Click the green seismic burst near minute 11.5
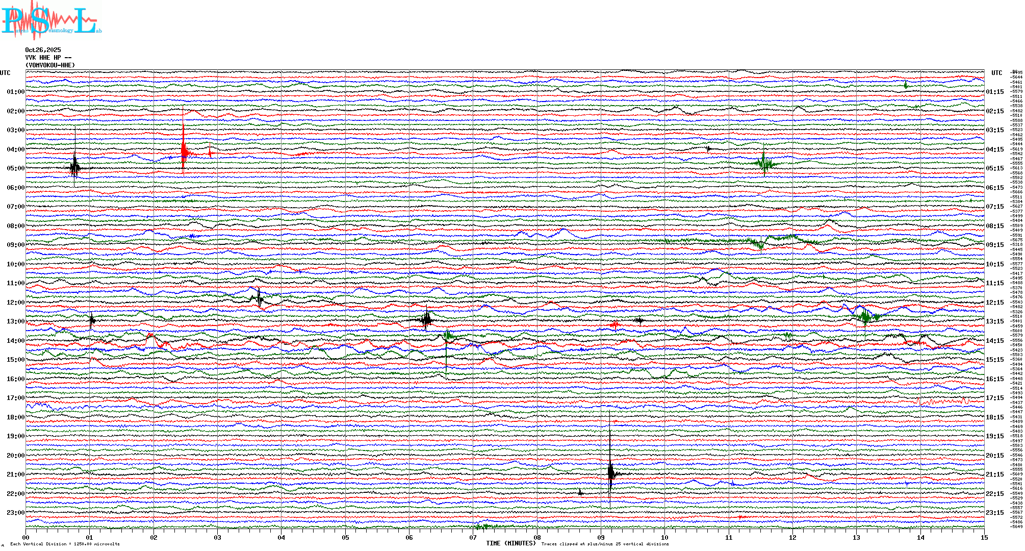The image size is (1025, 551). (764, 163)
